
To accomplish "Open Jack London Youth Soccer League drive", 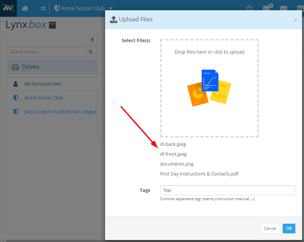I will pos(61,112).
